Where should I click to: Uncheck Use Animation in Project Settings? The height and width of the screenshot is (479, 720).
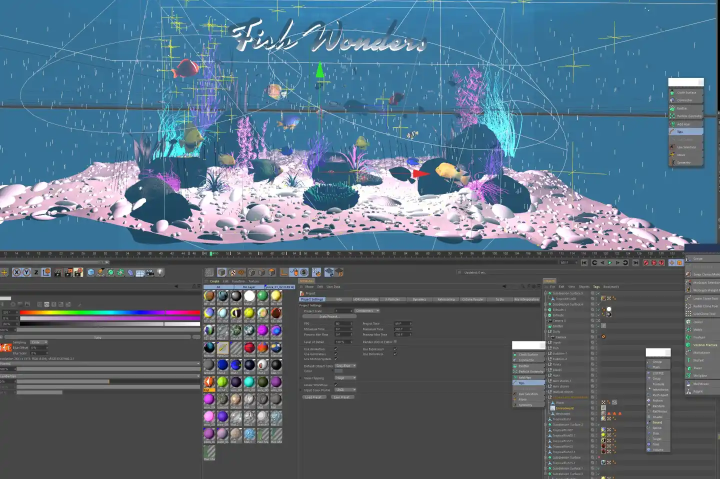[x=336, y=349]
